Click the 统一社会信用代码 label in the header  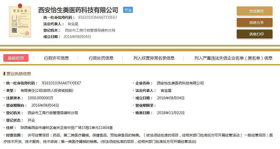[x=59, y=17]
